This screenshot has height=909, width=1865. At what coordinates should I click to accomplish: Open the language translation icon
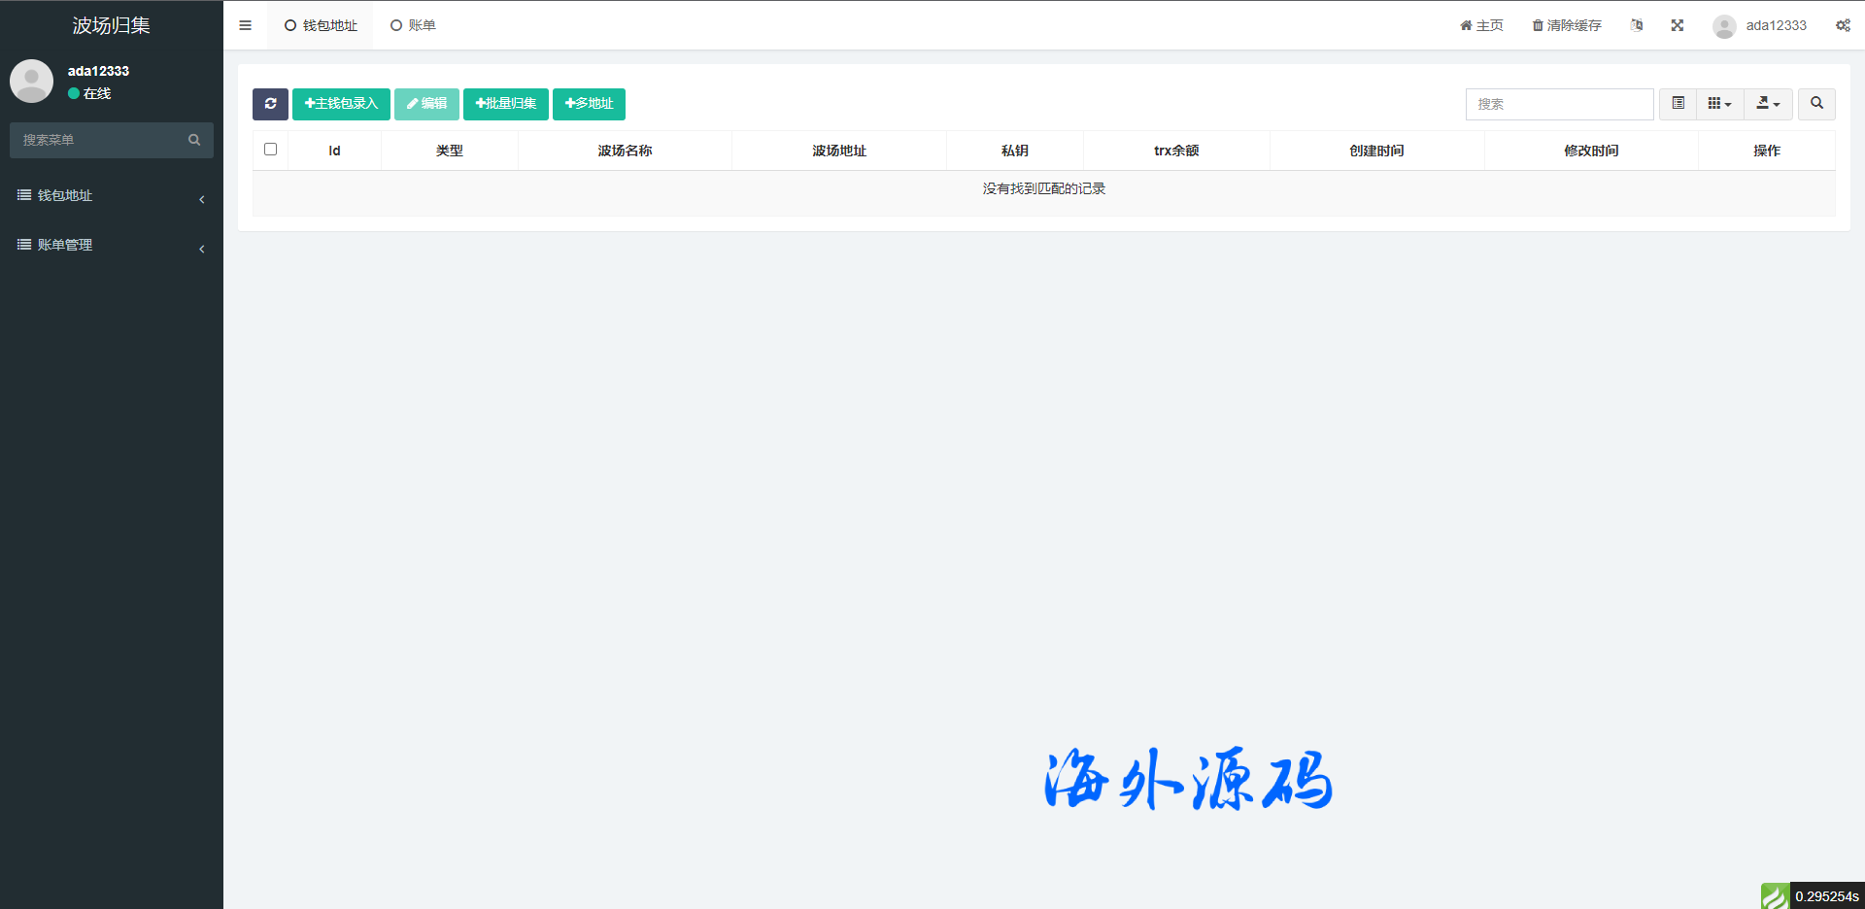pos(1637,25)
